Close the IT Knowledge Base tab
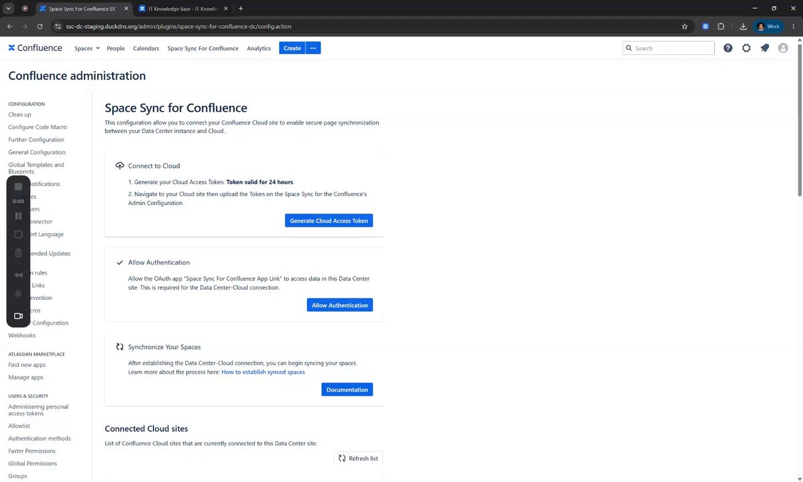The image size is (803, 482). (x=227, y=9)
